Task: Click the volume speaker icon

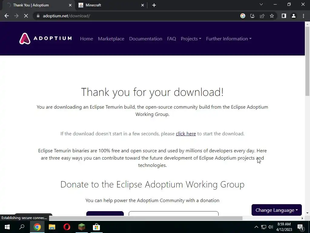Action: tap(271, 227)
